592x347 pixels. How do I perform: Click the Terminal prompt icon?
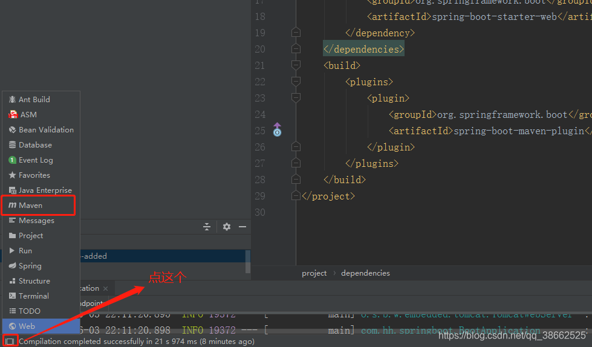click(12, 296)
